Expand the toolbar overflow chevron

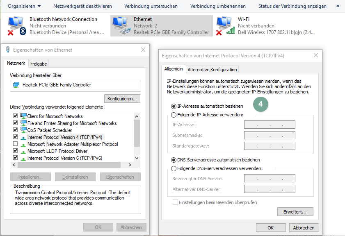tap(338, 6)
